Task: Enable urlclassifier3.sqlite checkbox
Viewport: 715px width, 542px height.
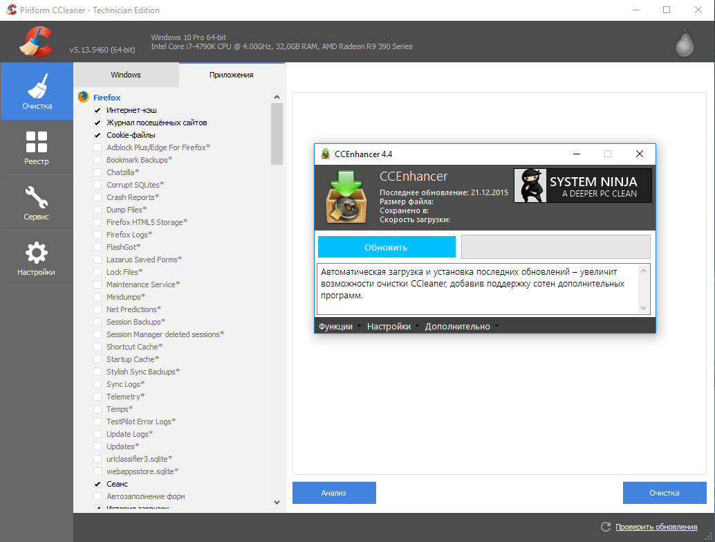Action: [98, 459]
